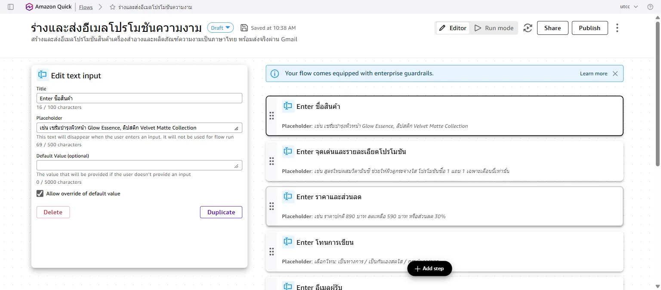Click the Default Value input field

(139, 165)
